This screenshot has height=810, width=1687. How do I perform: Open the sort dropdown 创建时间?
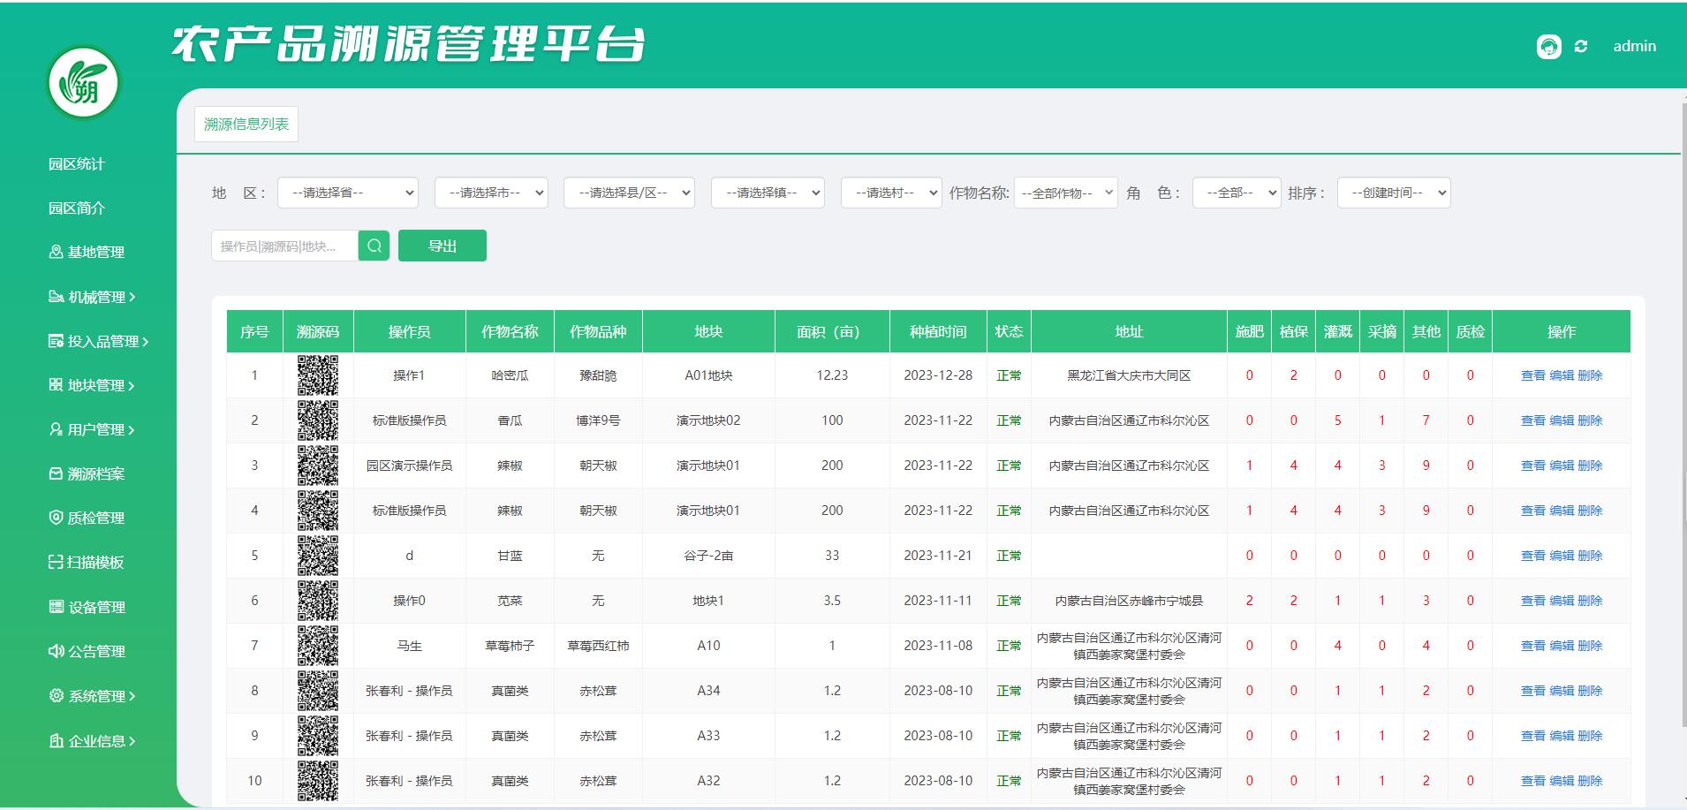(x=1394, y=193)
